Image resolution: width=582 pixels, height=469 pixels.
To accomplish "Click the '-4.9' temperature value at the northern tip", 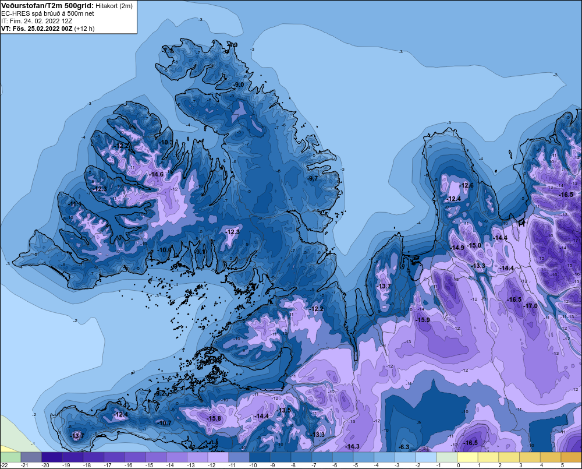I will point(232,45).
